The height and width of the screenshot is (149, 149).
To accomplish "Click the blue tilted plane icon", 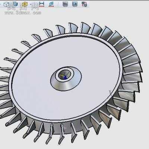I will [51, 4].
